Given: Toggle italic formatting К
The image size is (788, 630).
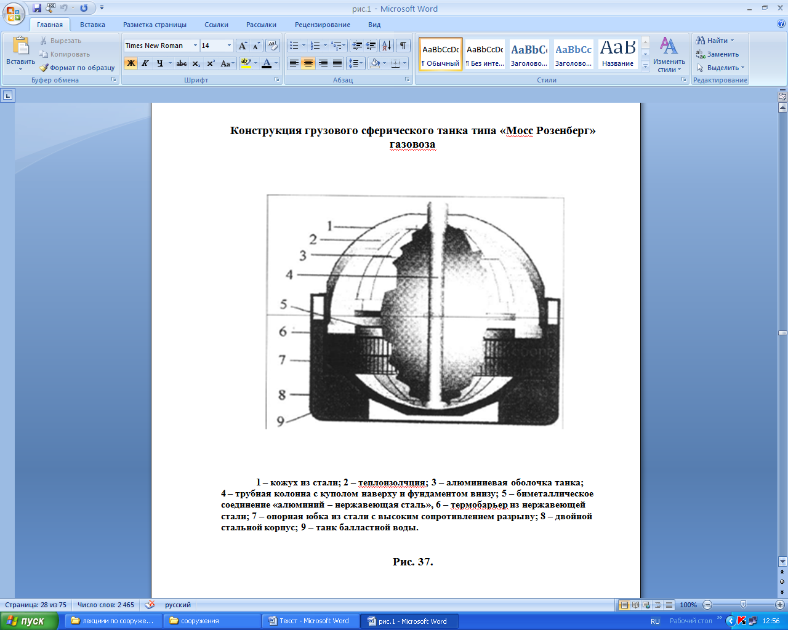Looking at the screenshot, I should tap(145, 63).
